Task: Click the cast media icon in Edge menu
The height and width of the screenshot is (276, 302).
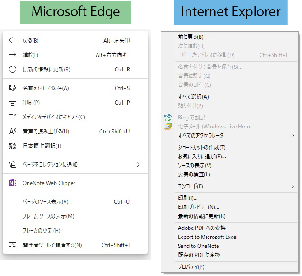Action: pos(13,117)
